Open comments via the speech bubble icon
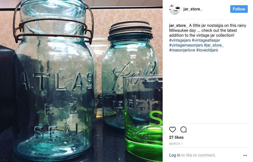The image size is (253, 162). 183,129
